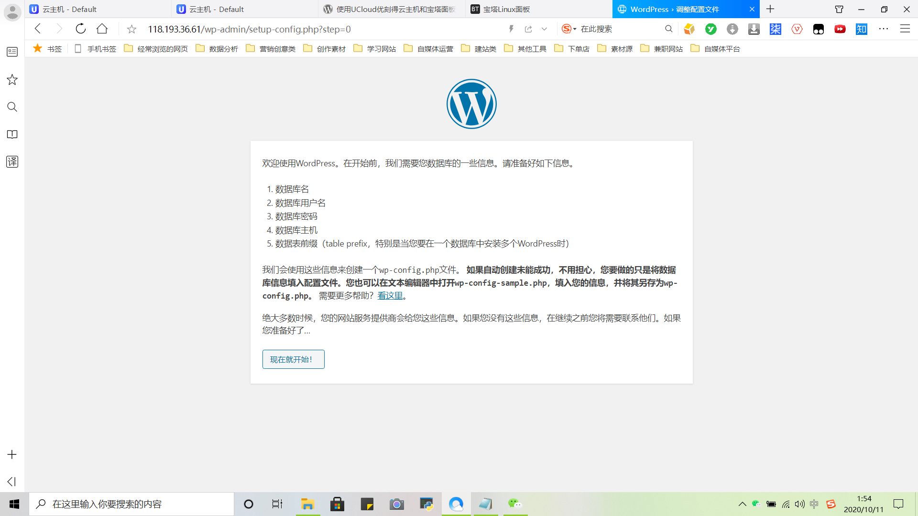Viewport: 918px width, 516px height.
Task: Open WeChat from the taskbar
Action: [x=515, y=504]
